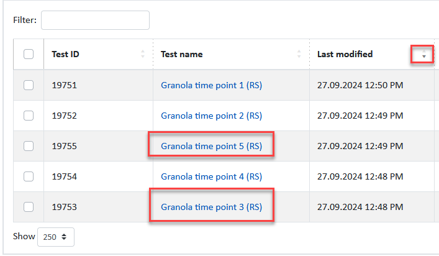Click the Test name column header
This screenshot has width=439, height=256.
pos(231,54)
